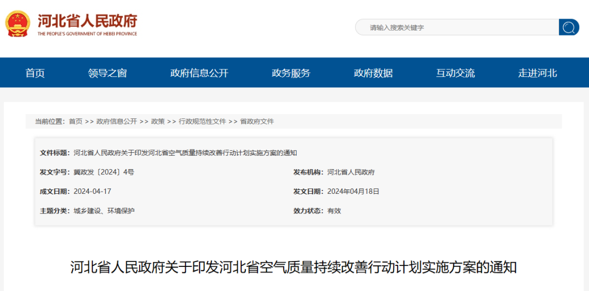Click 政府信息公开 in the breadcrumb trail
This screenshot has height=291, width=589.
coord(117,121)
